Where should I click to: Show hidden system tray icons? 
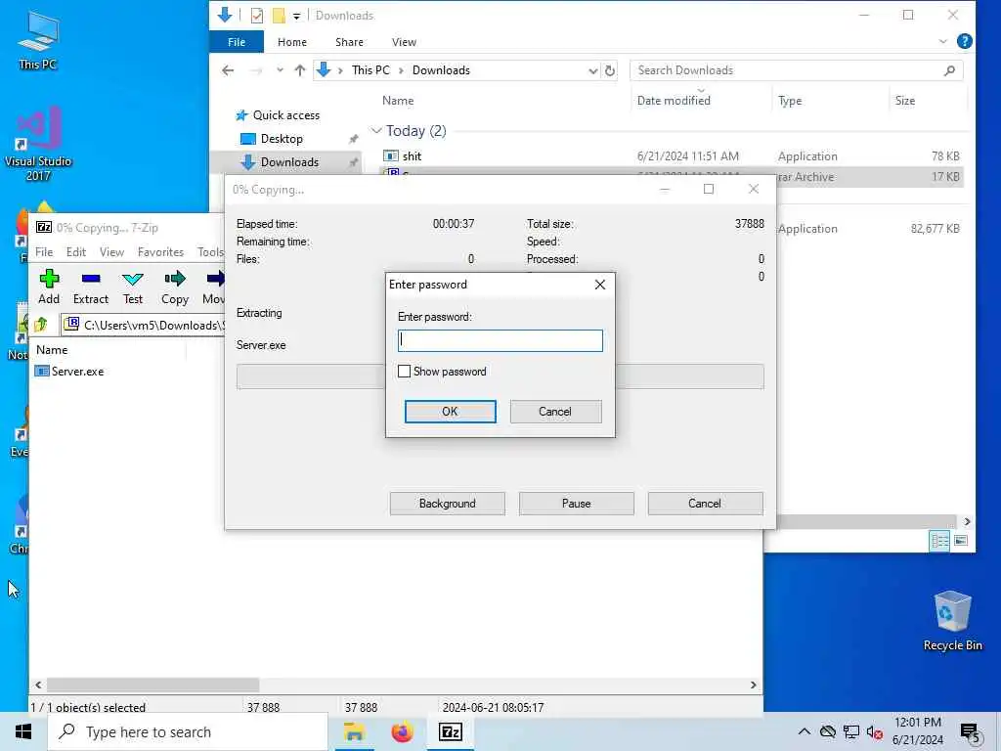(805, 731)
